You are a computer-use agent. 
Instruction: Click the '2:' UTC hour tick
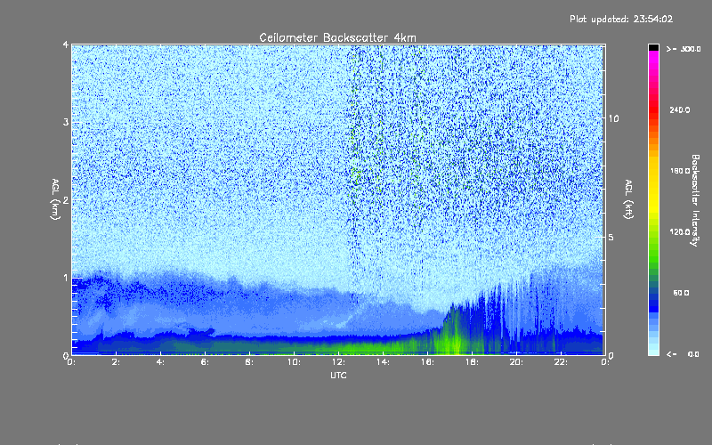point(117,362)
